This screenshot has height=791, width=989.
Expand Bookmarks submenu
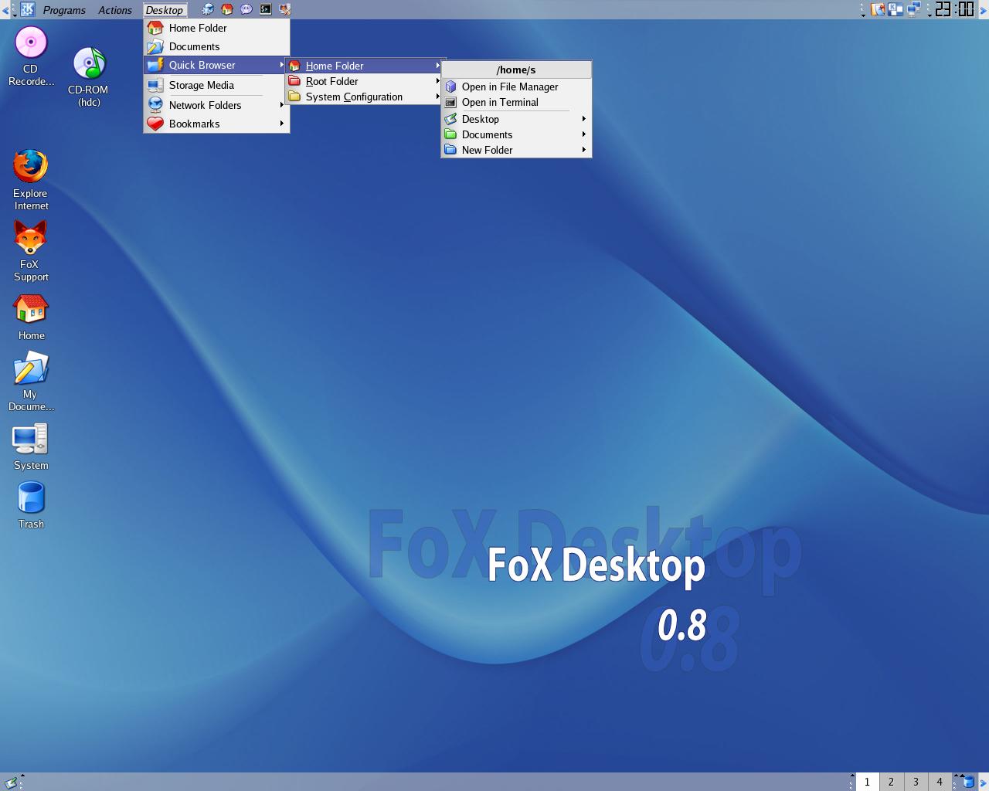tap(216, 124)
